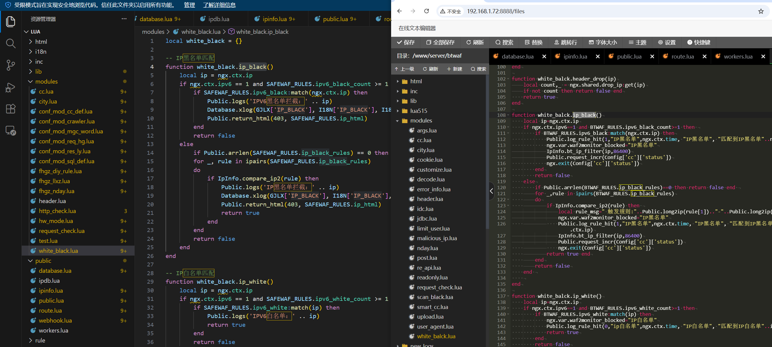This screenshot has width=772, height=347.
Task: Open the Explorer view in the activity bar
Action: (x=11, y=22)
